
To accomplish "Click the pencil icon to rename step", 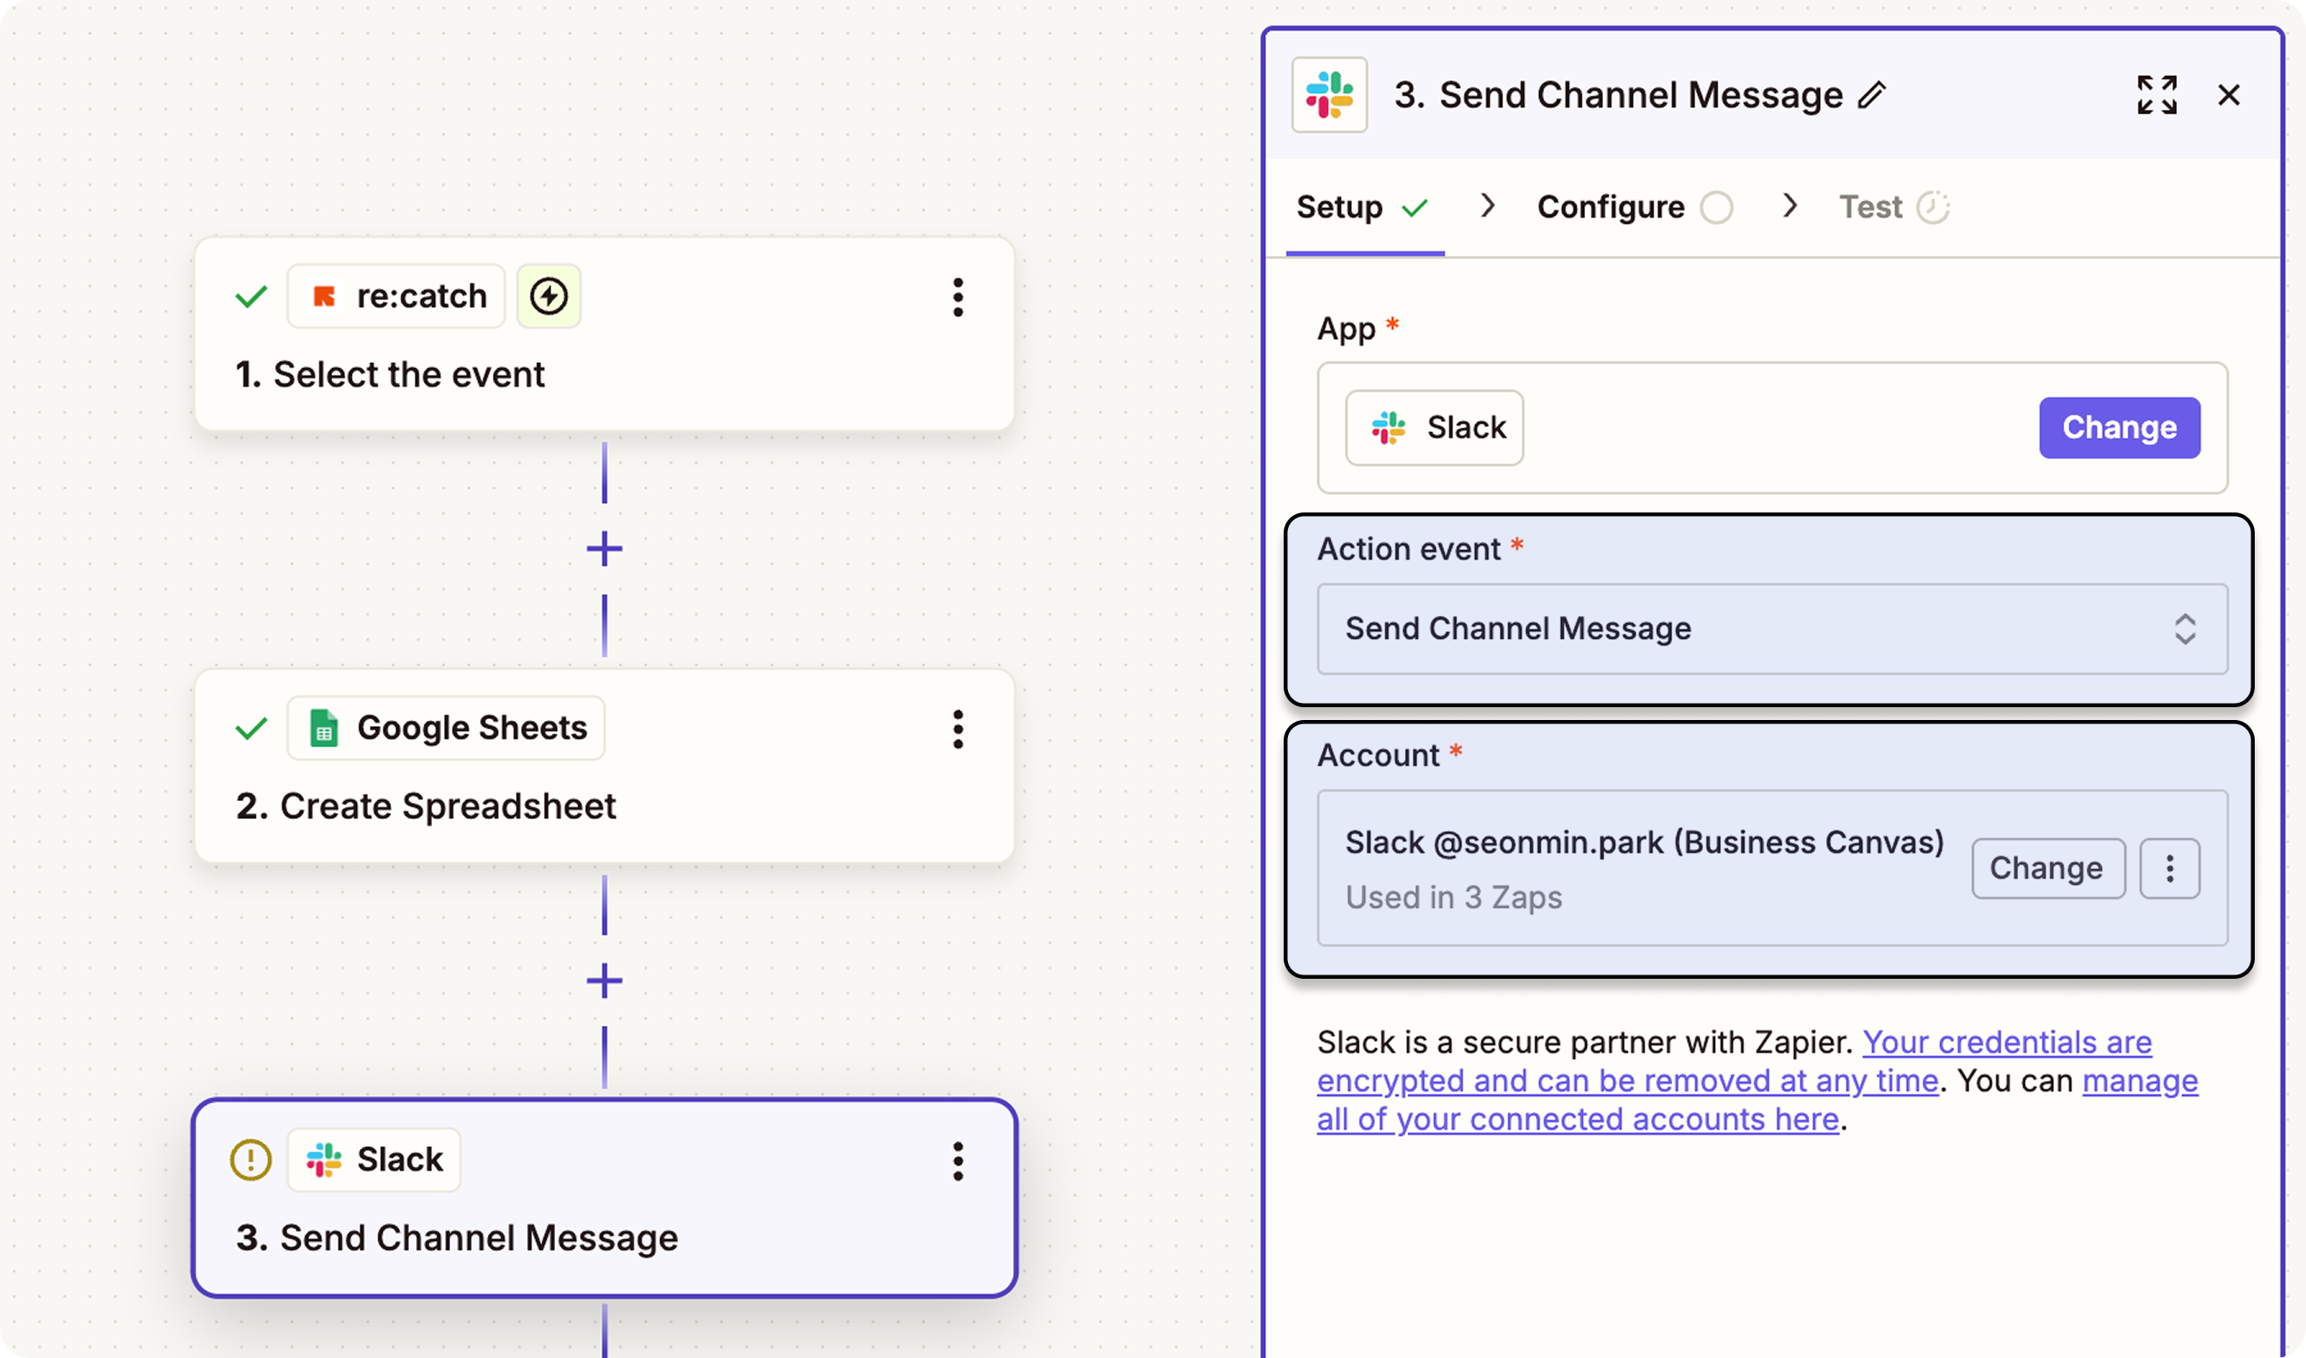I will tap(1871, 95).
